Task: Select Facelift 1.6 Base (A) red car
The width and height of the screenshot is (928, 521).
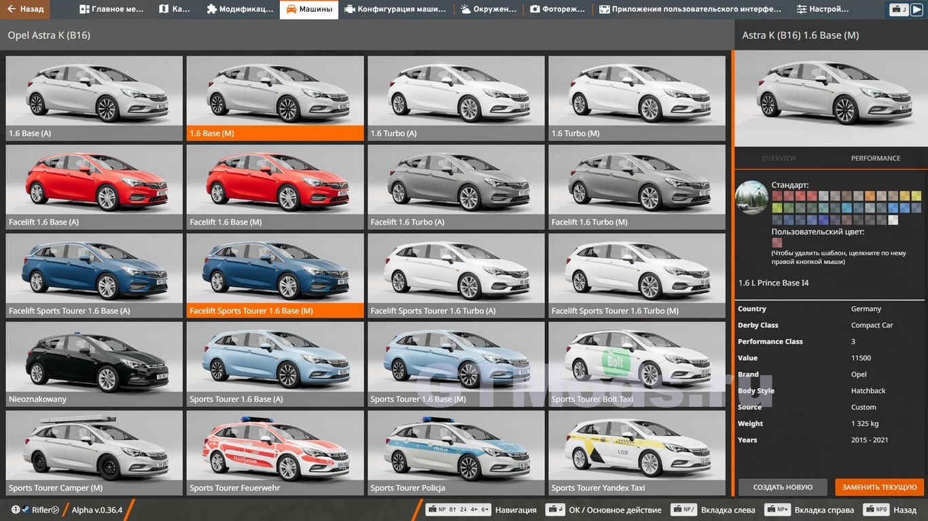Action: (94, 187)
